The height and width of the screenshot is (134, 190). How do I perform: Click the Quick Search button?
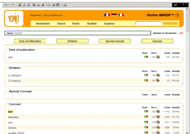coord(170,24)
